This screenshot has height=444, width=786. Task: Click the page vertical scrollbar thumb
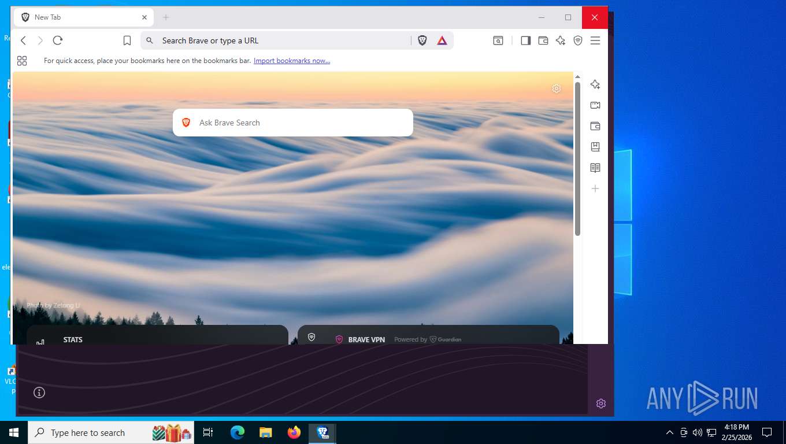coord(577,159)
